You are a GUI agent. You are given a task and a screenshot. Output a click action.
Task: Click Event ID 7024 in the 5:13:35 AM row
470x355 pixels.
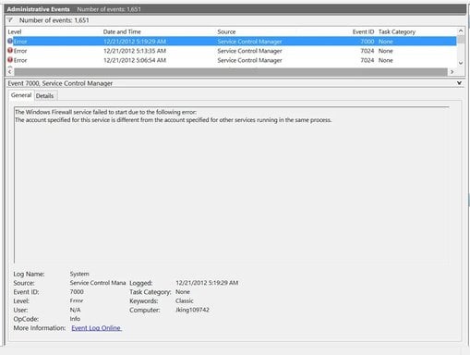coord(368,51)
